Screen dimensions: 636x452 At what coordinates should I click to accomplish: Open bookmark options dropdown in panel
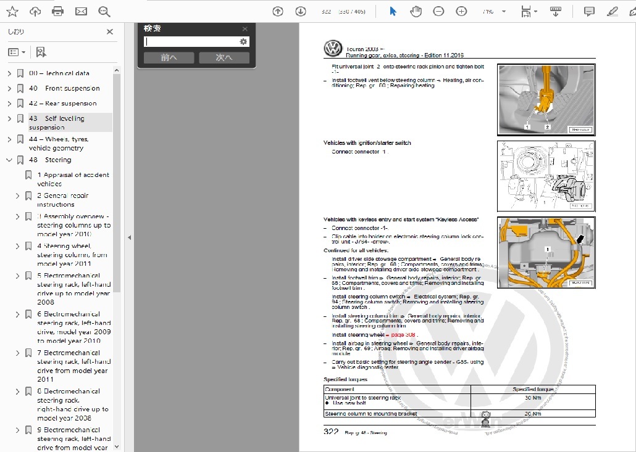coord(17,52)
